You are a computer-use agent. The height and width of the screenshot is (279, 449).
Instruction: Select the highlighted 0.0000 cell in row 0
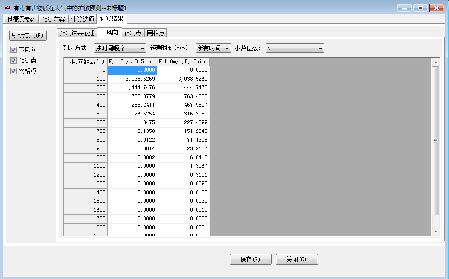coord(132,70)
